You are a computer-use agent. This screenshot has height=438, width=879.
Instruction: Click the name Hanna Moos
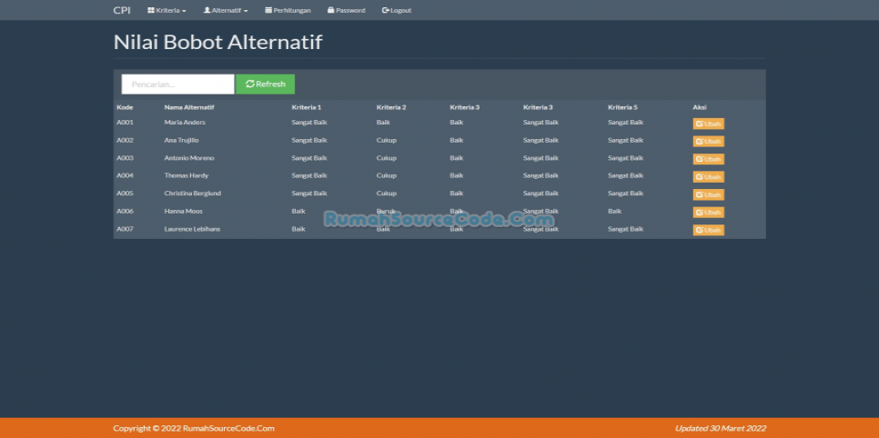[183, 211]
